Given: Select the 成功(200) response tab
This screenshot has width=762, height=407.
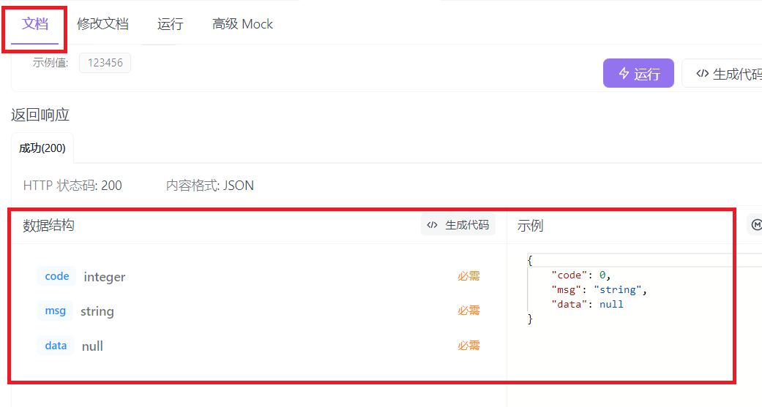Looking at the screenshot, I should pos(42,148).
